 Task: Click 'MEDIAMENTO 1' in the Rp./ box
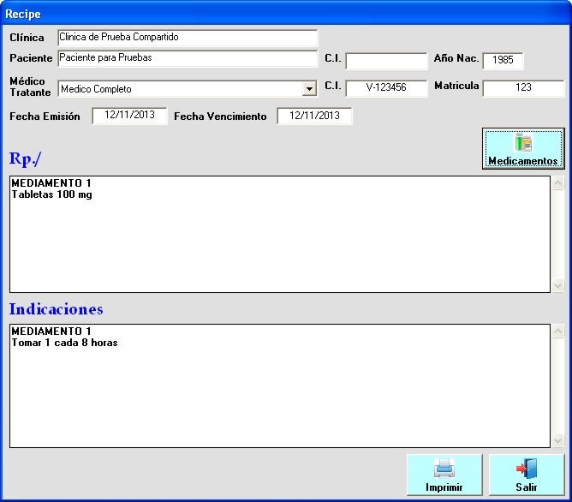pos(51,182)
